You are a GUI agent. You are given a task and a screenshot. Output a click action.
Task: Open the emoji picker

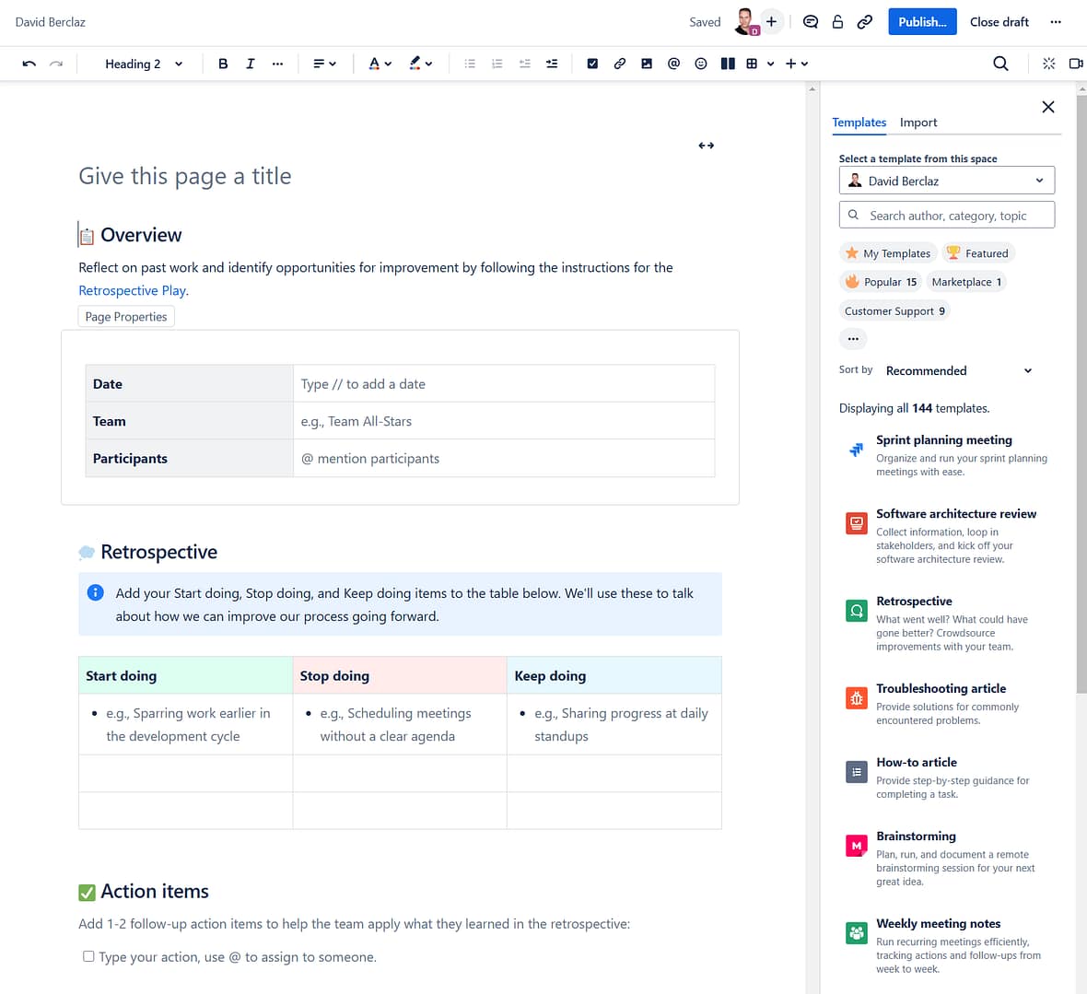tap(700, 64)
